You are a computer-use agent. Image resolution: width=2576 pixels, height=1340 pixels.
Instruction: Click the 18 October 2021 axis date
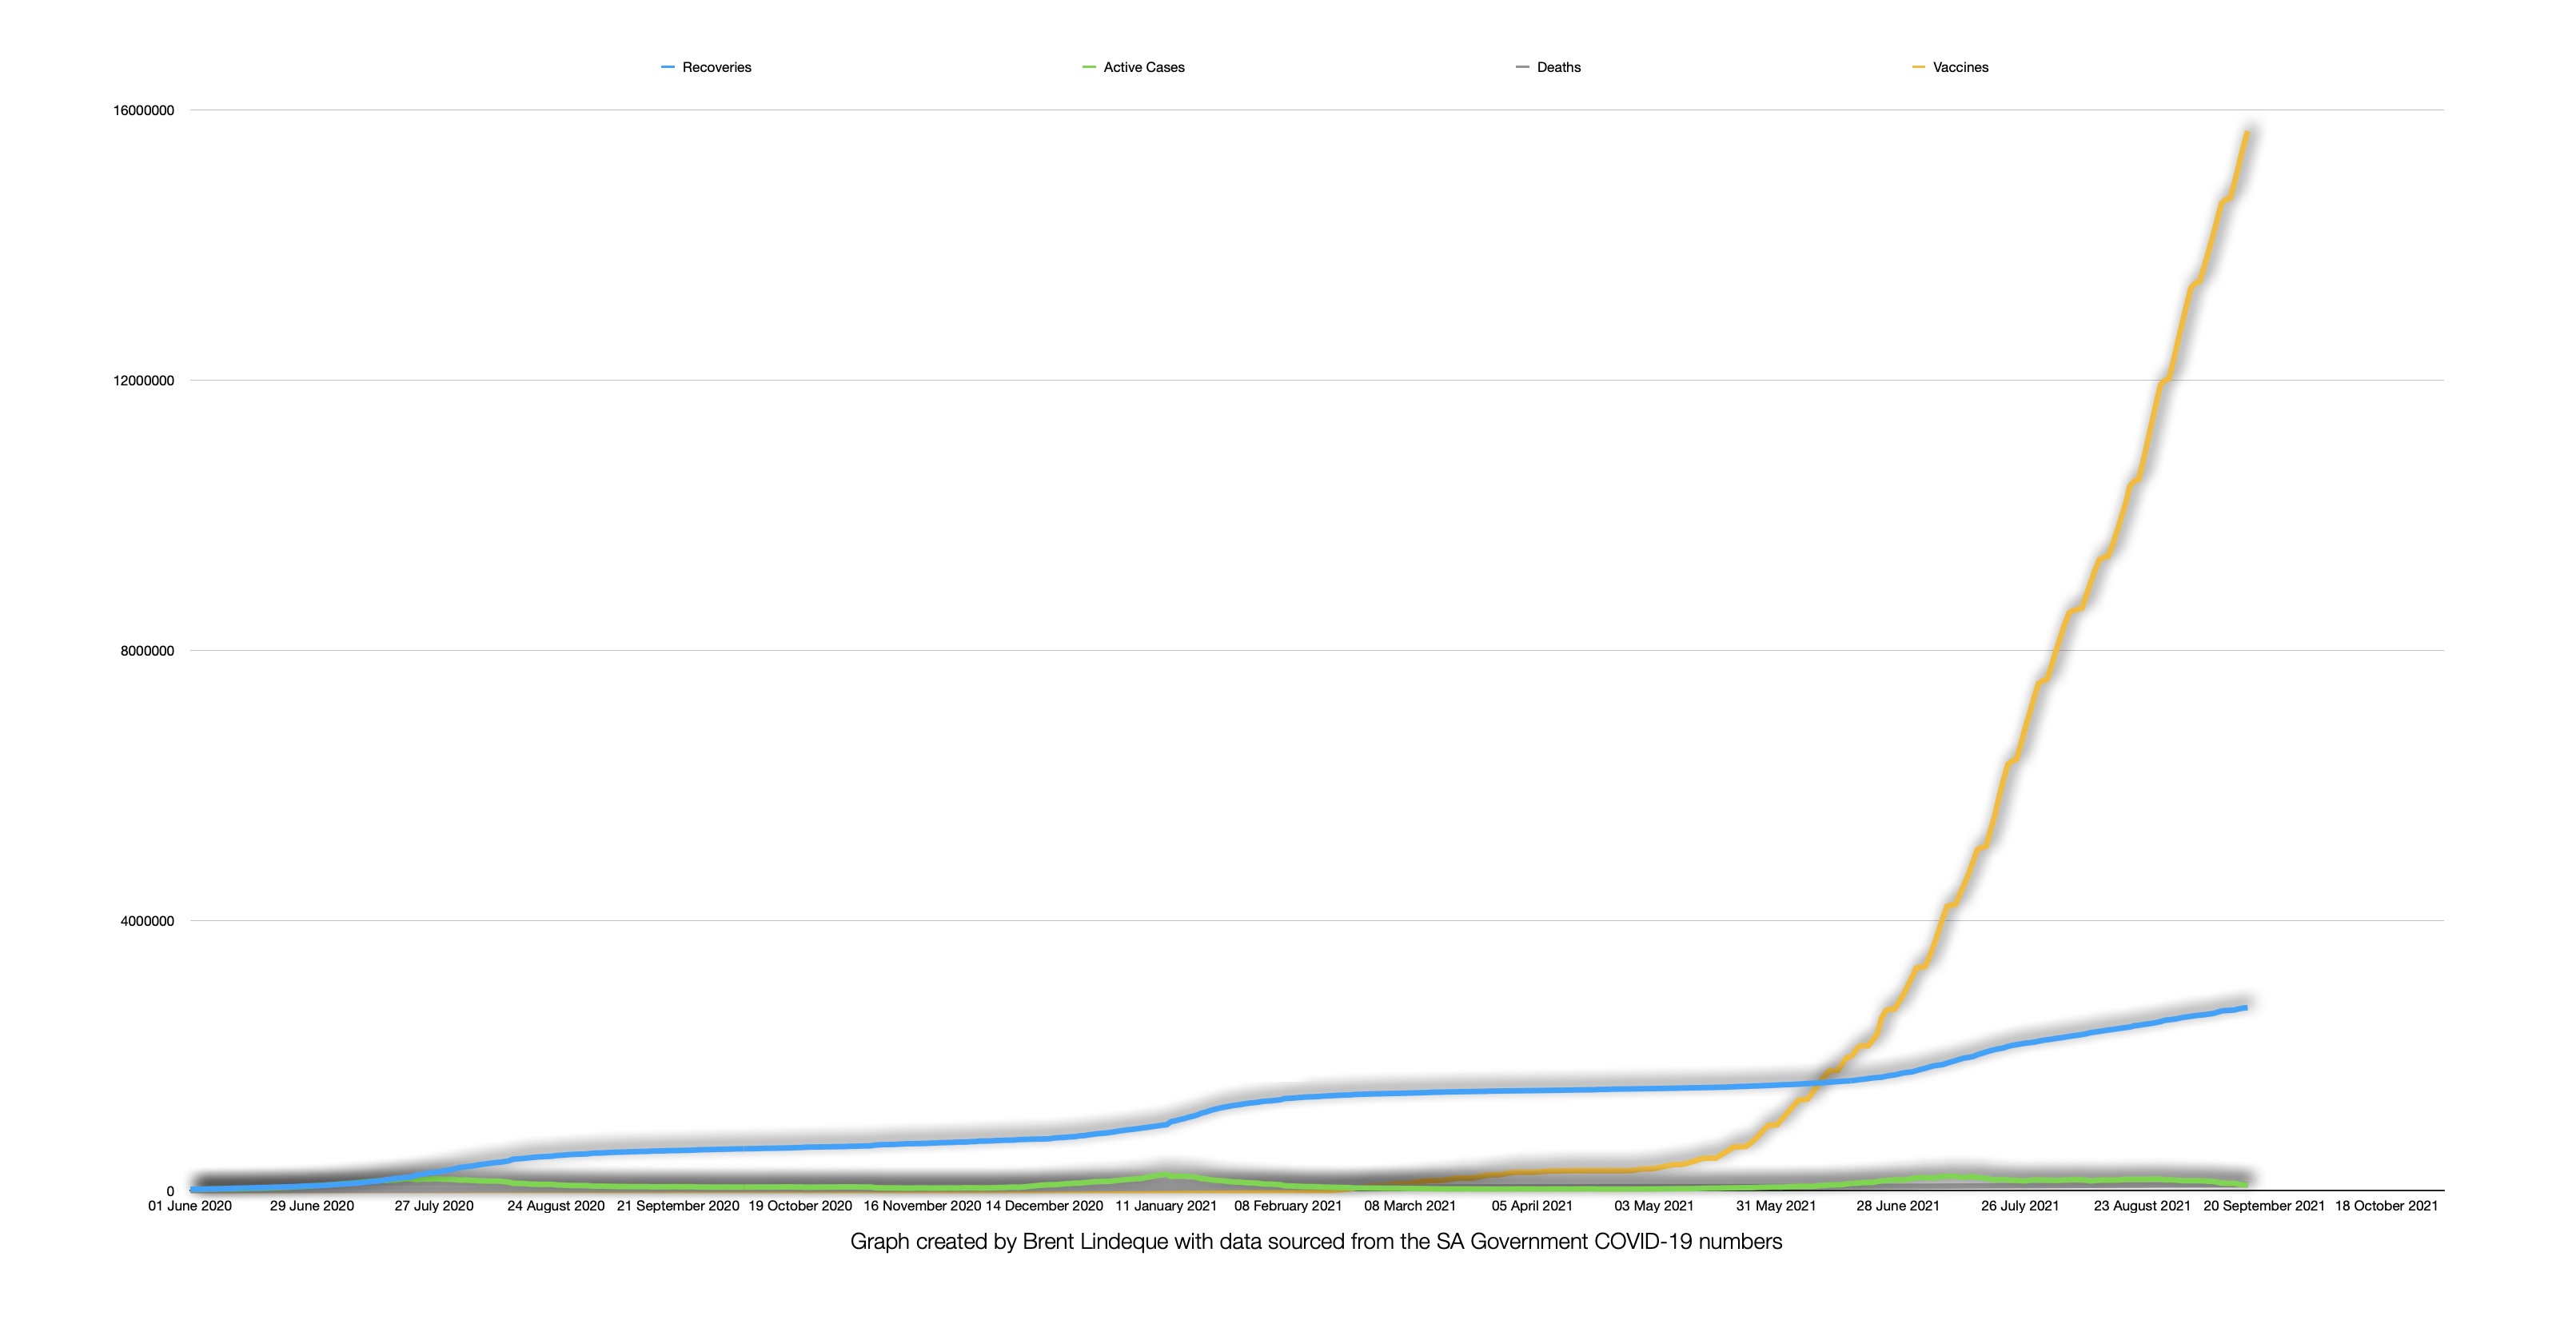(x=2386, y=1206)
